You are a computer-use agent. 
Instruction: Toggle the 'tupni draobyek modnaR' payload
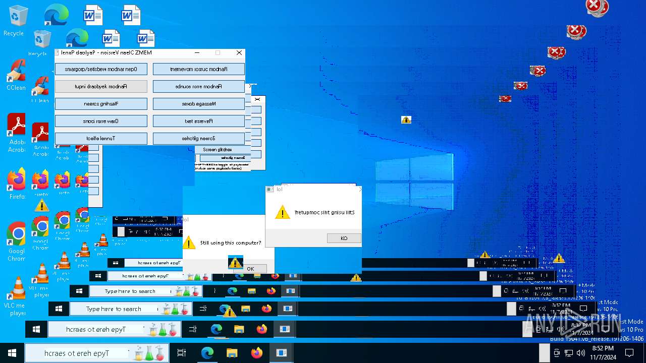pyautogui.click(x=101, y=86)
